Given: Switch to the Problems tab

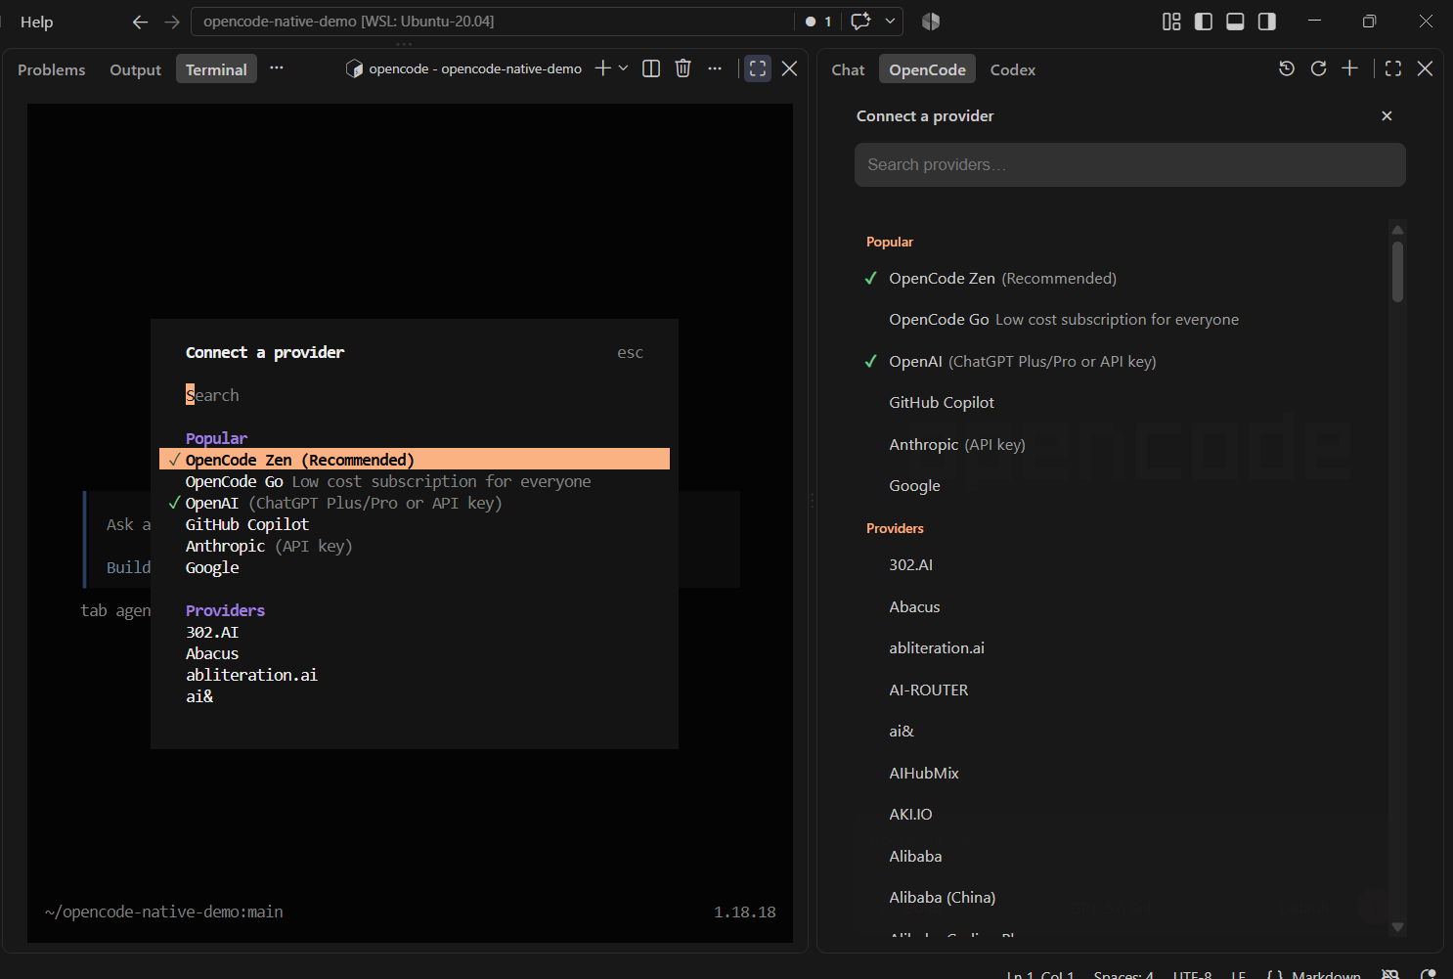Looking at the screenshot, I should pyautogui.click(x=52, y=69).
